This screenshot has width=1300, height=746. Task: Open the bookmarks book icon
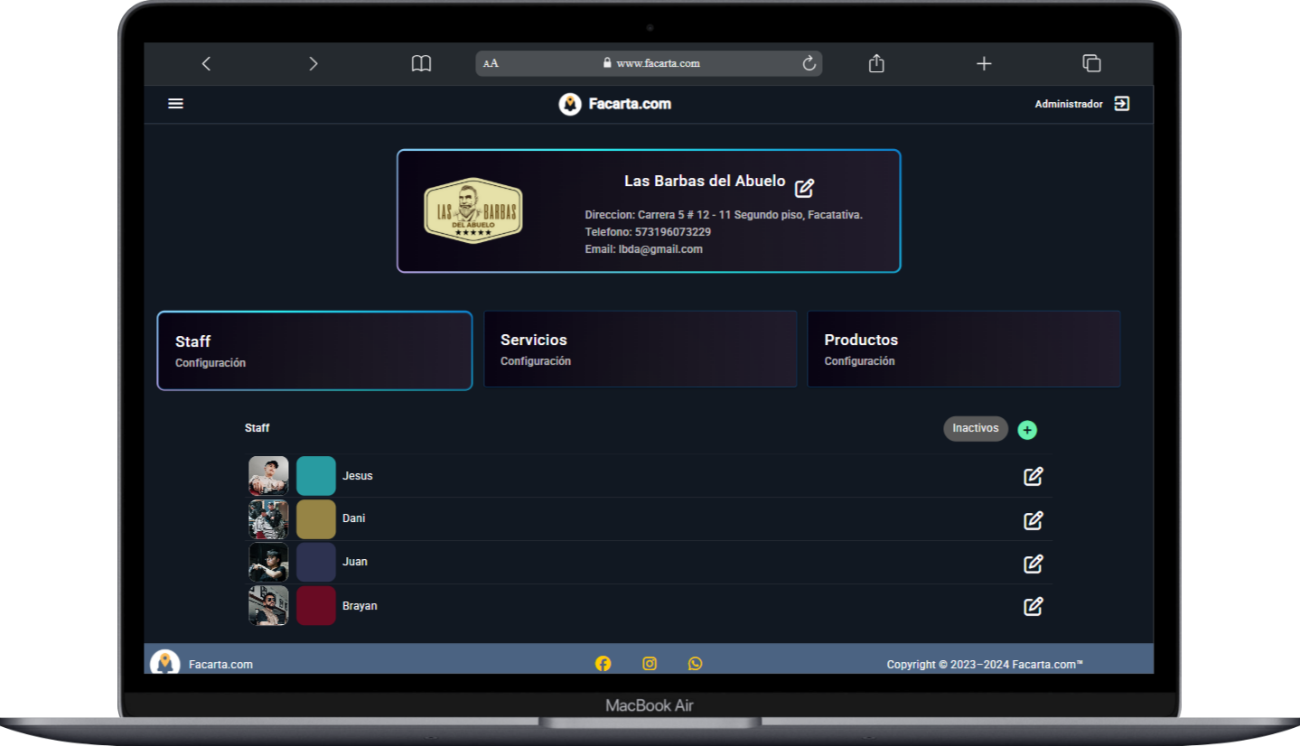(x=421, y=63)
